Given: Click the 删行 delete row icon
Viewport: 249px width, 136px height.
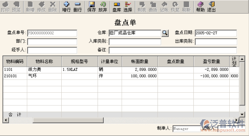Looking at the screenshot, I should point(78,7).
